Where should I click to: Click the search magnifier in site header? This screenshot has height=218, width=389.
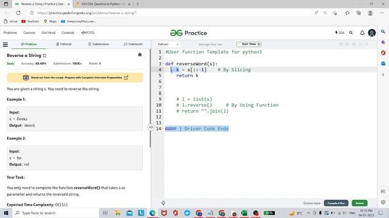coord(351,33)
